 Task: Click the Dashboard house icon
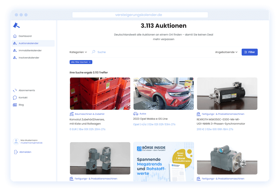point(15,36)
